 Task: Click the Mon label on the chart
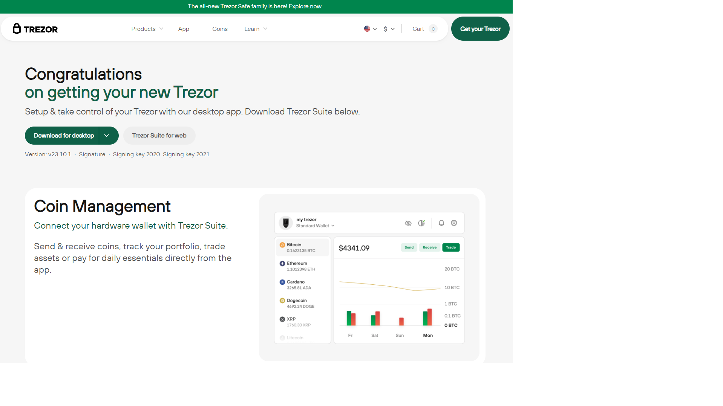(428, 336)
